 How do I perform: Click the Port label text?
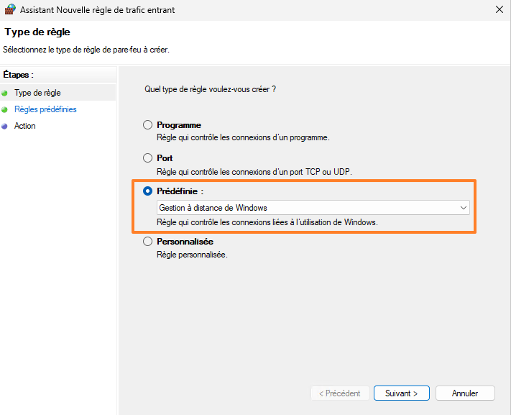tap(165, 158)
